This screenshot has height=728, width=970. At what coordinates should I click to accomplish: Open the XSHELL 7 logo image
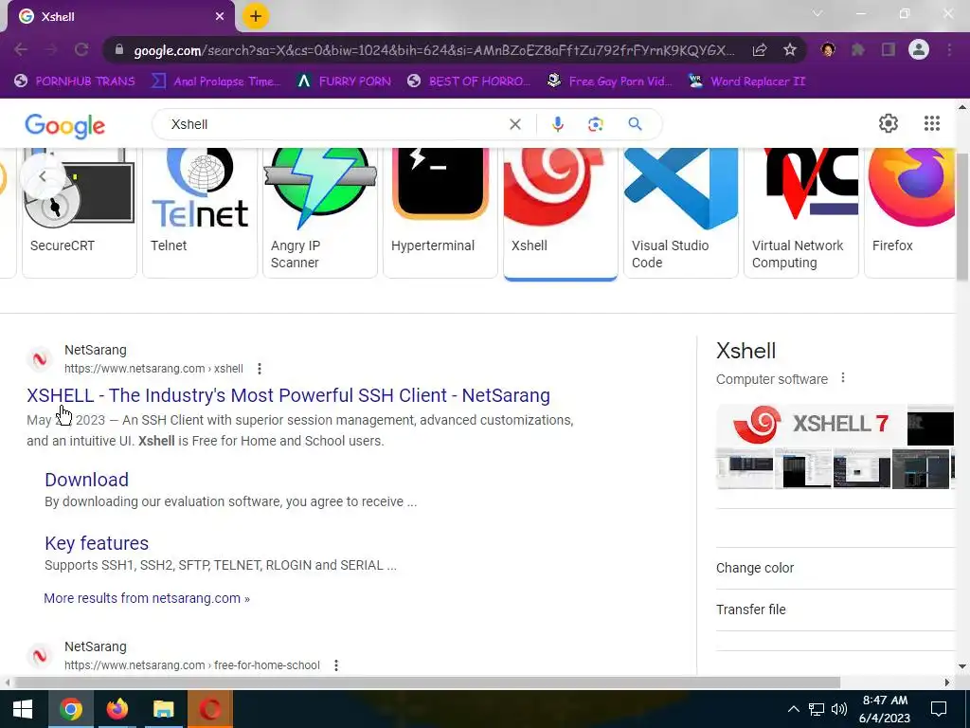tap(811, 424)
